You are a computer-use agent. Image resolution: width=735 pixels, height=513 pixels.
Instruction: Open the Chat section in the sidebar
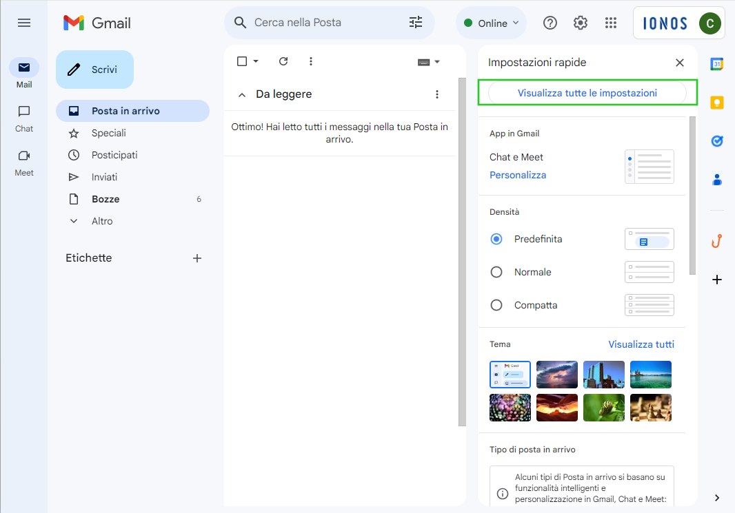click(24, 118)
